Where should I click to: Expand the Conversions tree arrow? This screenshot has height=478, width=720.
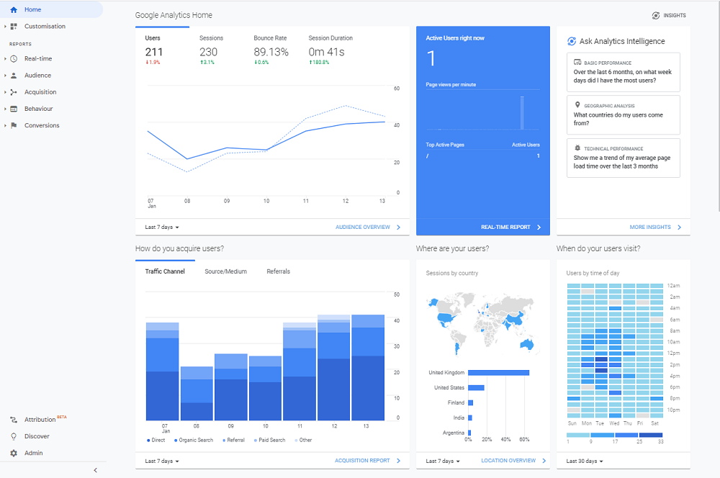tap(5, 125)
